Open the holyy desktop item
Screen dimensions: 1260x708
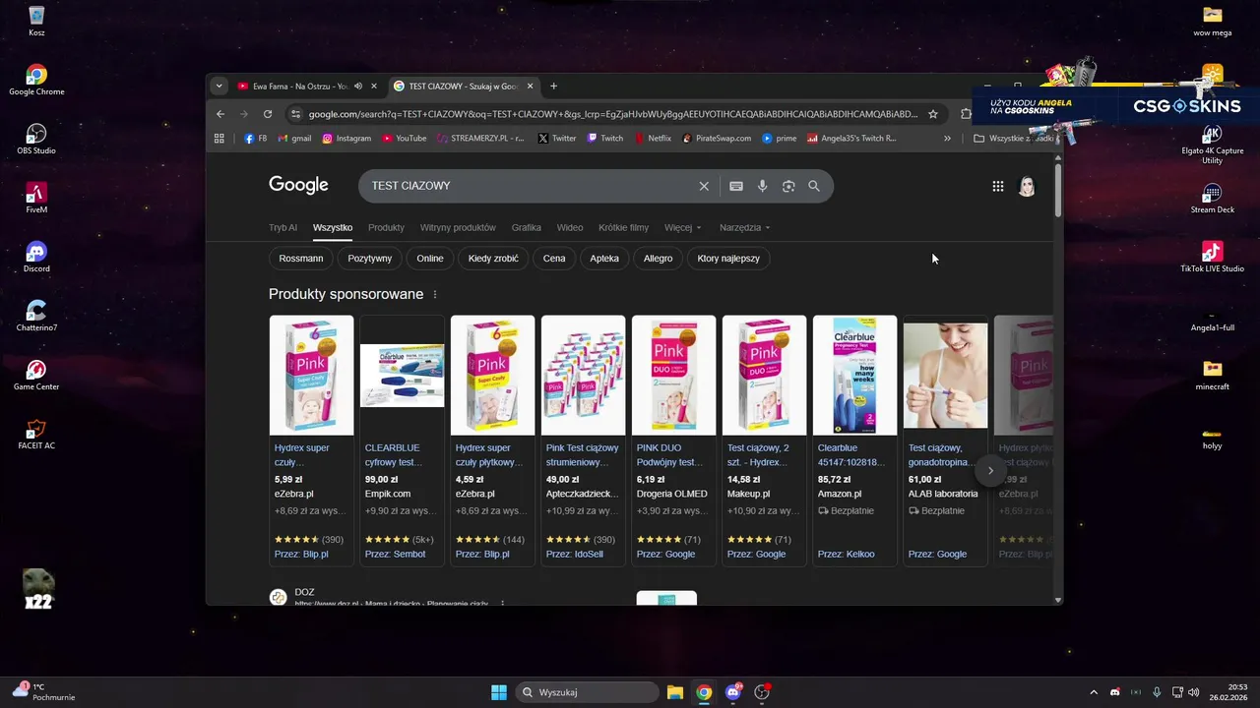coord(1212,439)
